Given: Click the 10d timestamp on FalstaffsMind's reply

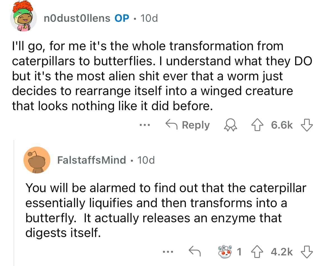Looking at the screenshot, I should click(x=146, y=160).
